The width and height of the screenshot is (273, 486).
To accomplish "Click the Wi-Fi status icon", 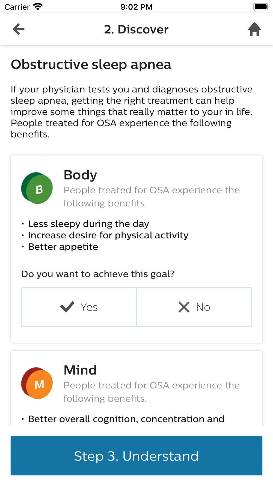I will coord(38,7).
